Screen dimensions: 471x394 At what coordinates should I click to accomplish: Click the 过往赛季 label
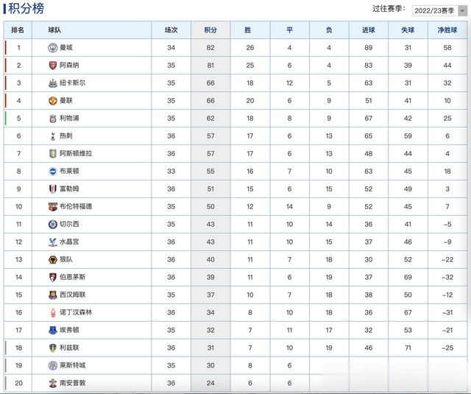[389, 9]
